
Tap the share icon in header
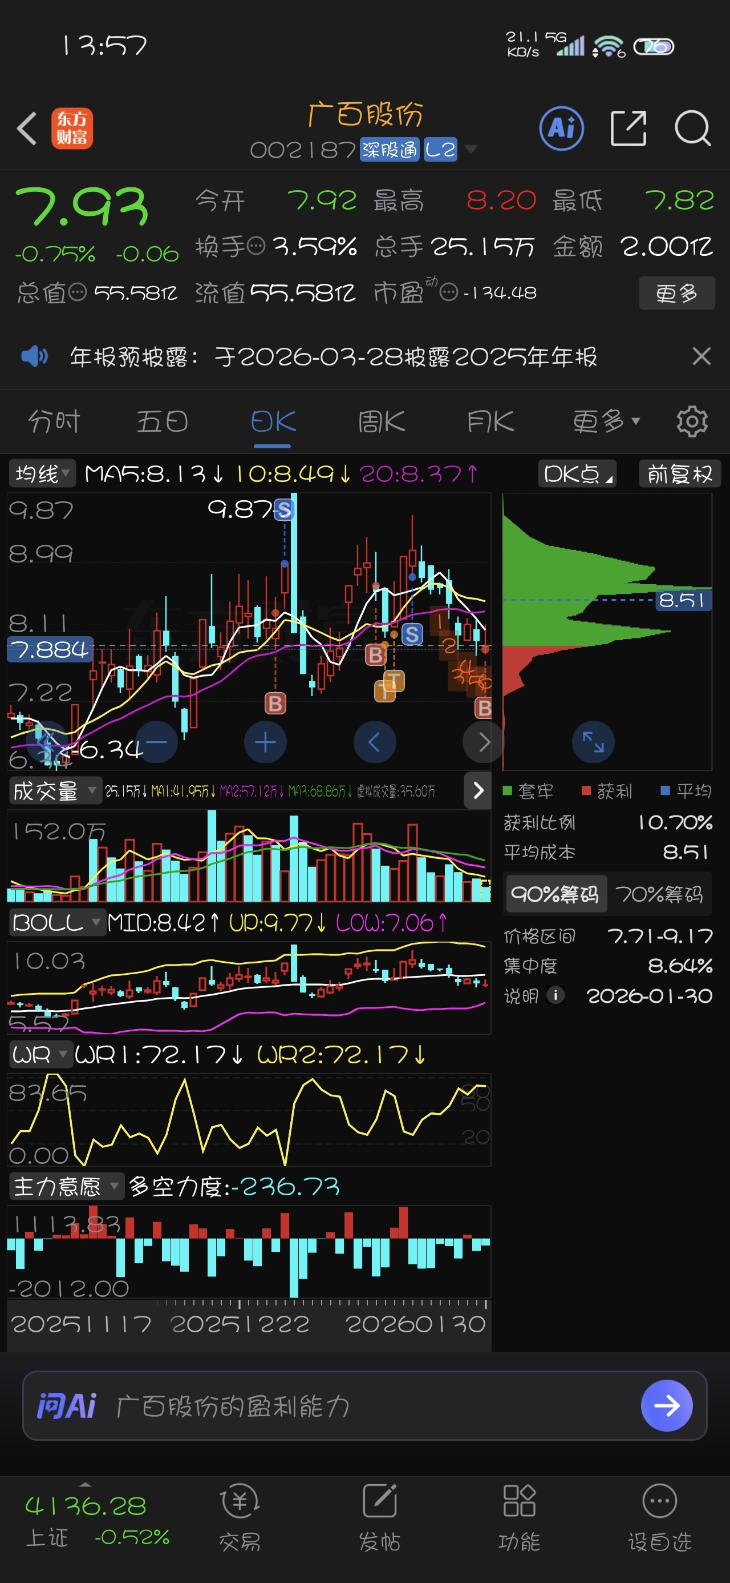pyautogui.click(x=628, y=128)
